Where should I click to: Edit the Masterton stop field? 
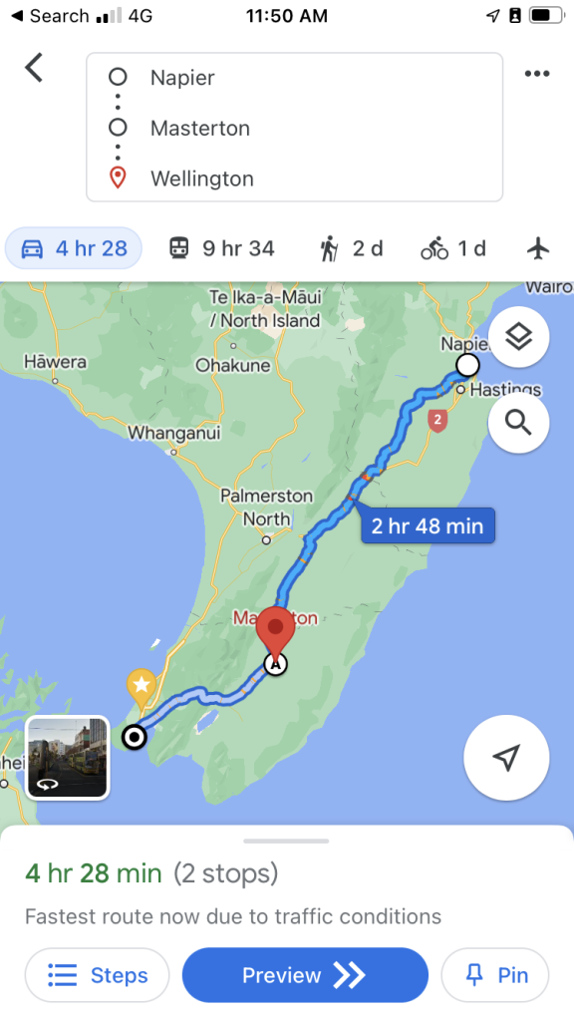click(294, 128)
